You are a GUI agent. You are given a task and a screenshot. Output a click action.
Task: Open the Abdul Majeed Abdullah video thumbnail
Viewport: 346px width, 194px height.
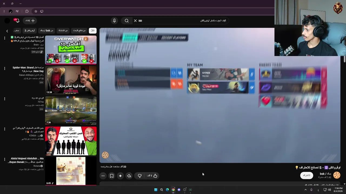(71, 171)
